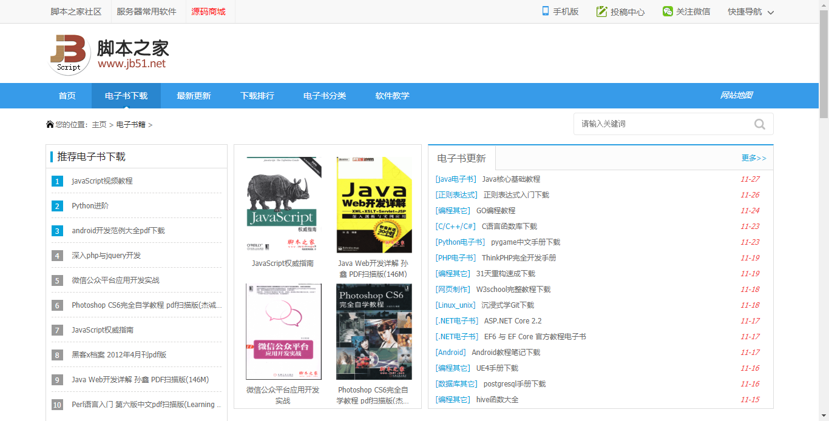The height and width of the screenshot is (421, 829).
Task: Open 深入php与jquery开发 link
Action: 106,256
